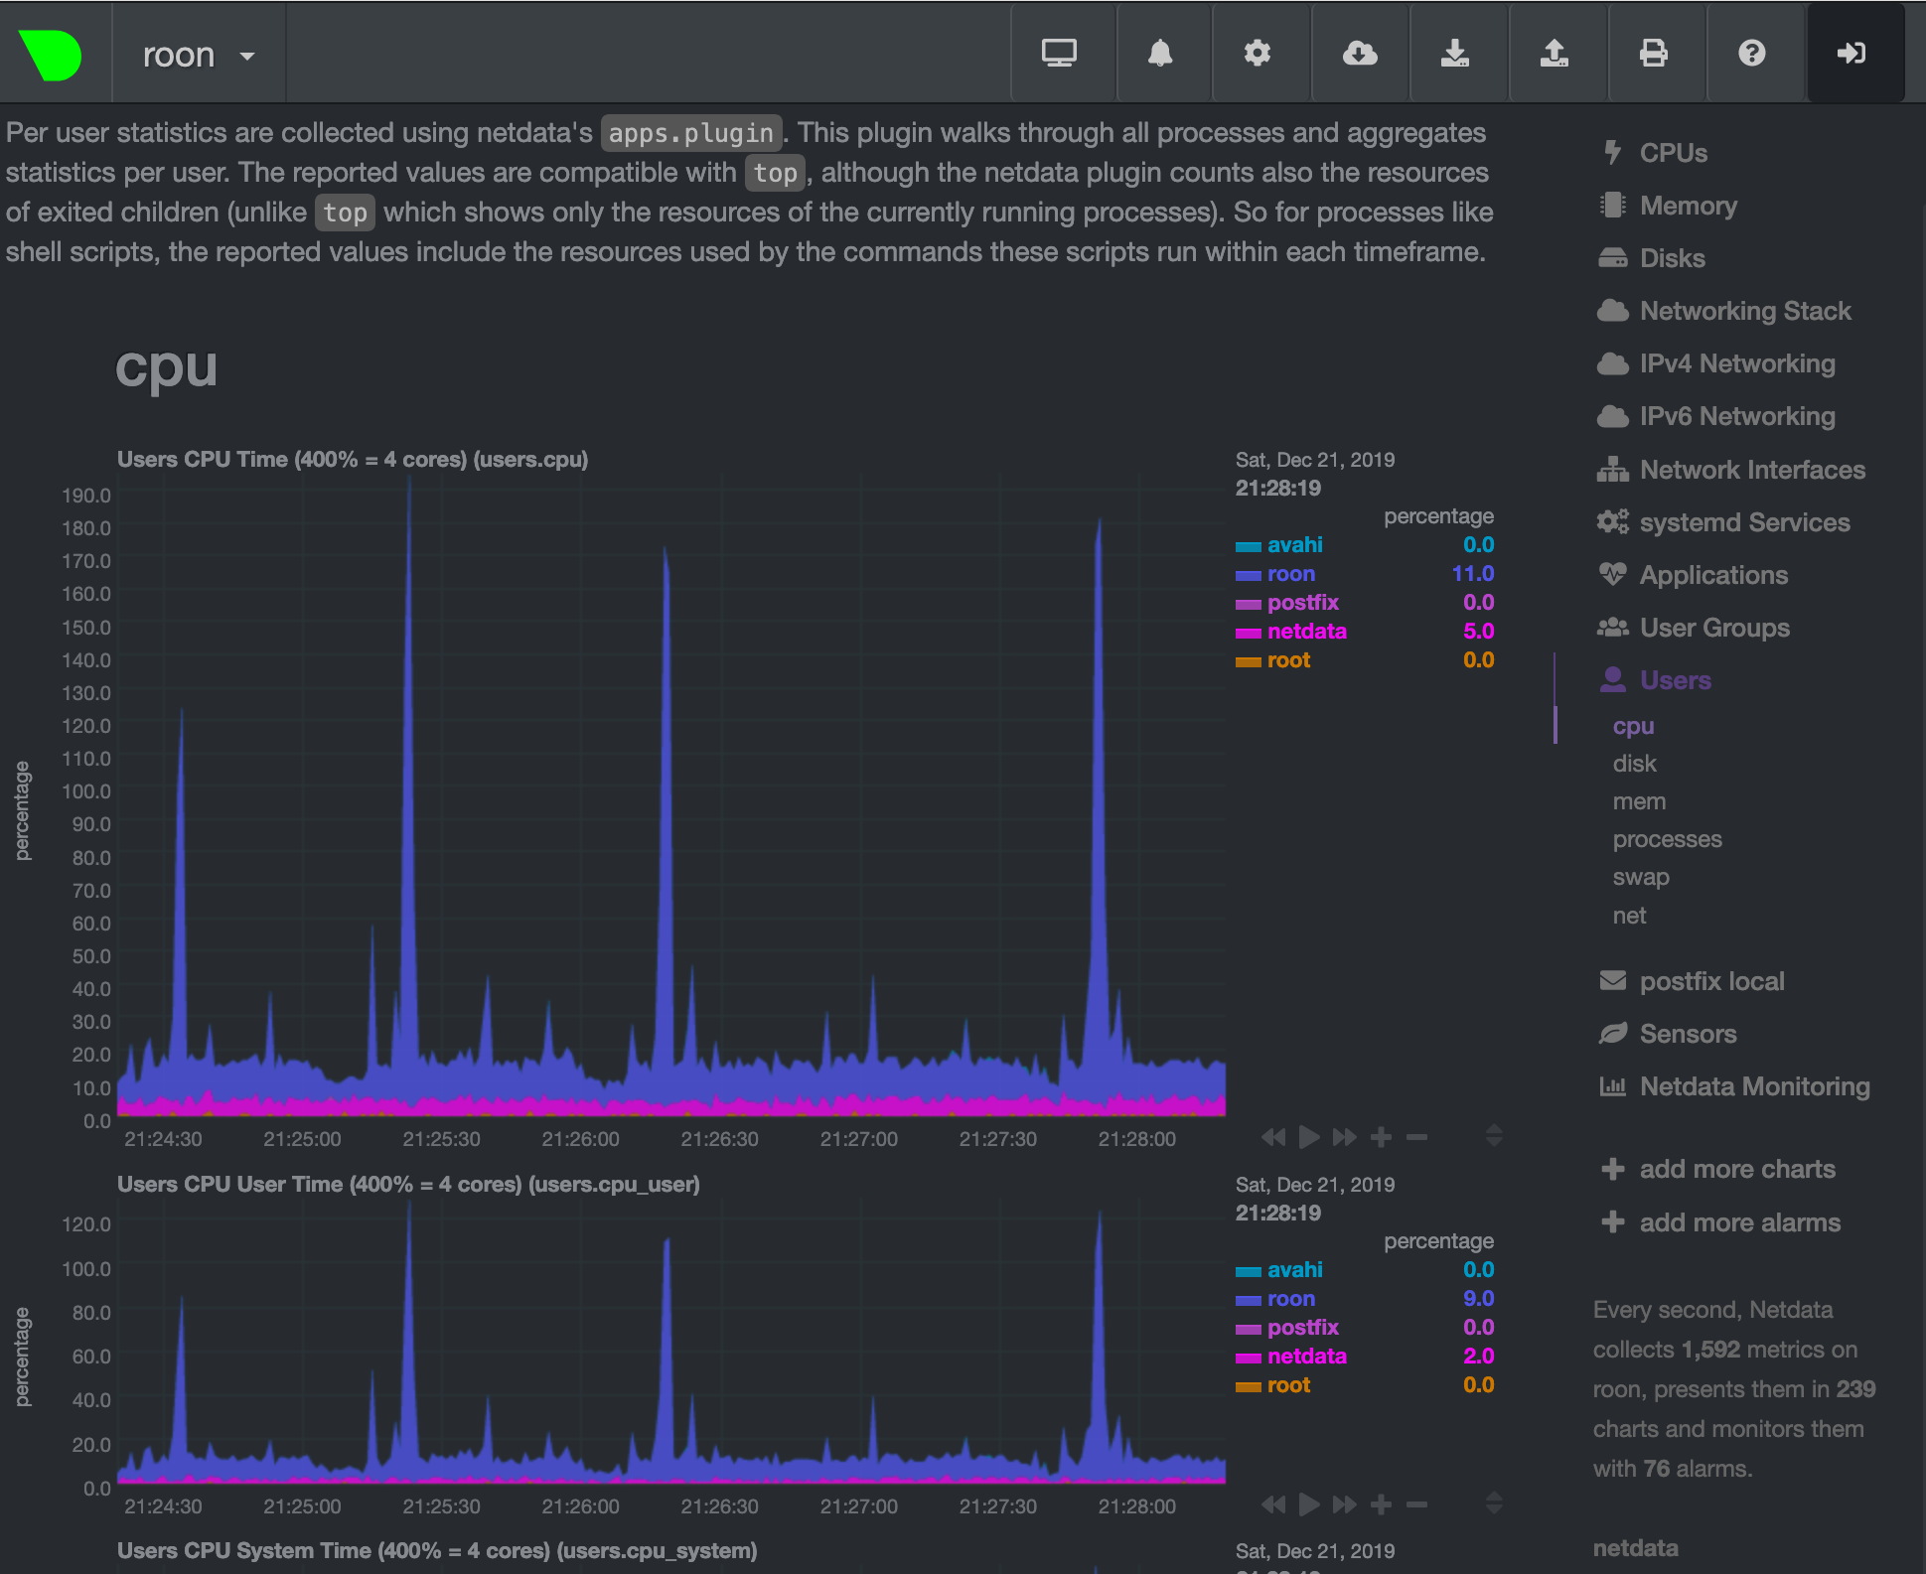Click the green Netdata logo
The width and height of the screenshot is (1926, 1574).
52,54
